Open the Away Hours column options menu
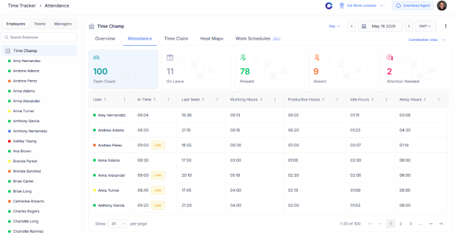Viewport: 455px width, 234px height. click(x=439, y=99)
